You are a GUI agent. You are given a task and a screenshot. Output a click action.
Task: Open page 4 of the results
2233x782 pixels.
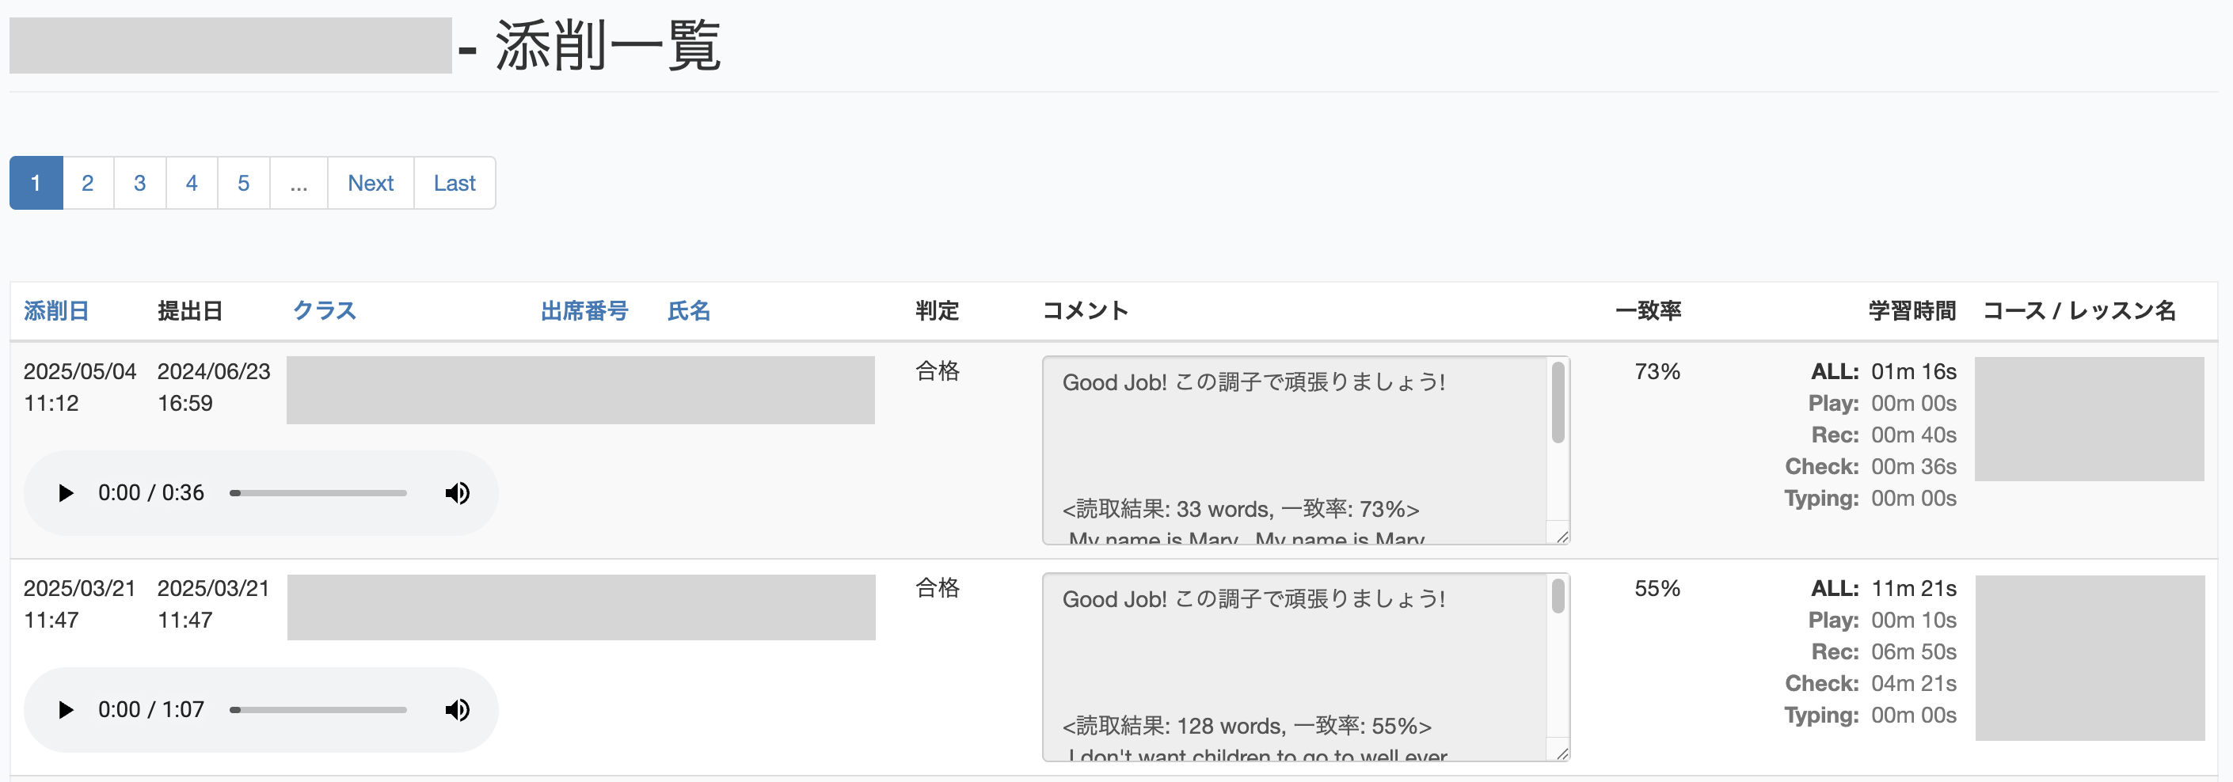coord(191,183)
